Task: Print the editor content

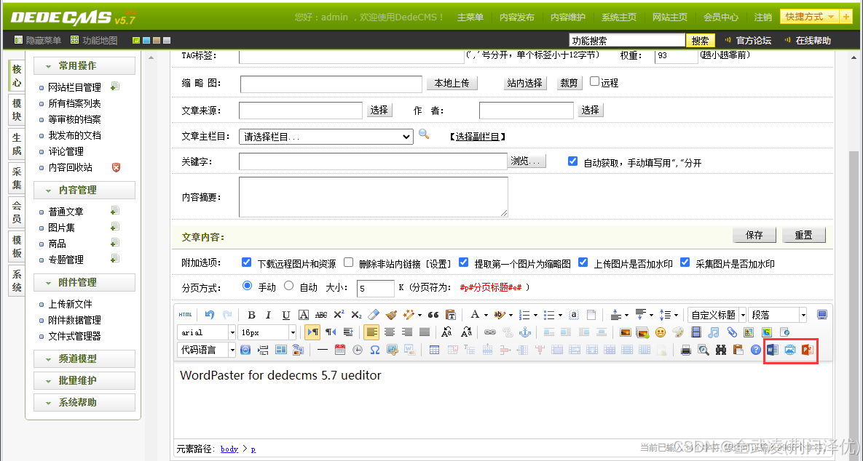Action: pos(686,350)
